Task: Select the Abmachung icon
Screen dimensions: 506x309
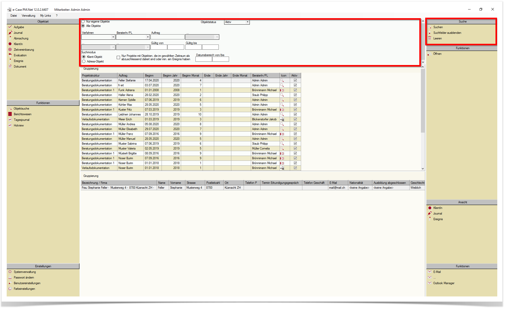Action: pos(10,38)
